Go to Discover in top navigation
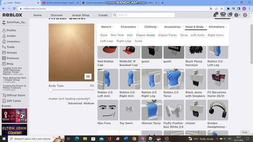 (x=57, y=15)
